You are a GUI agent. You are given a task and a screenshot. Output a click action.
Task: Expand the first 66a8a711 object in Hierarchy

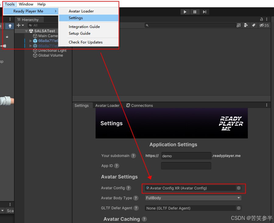tap(30, 40)
